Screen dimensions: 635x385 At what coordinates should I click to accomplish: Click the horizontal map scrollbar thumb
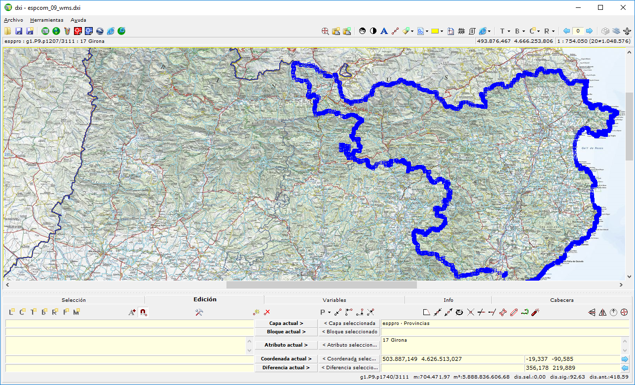pyautogui.click(x=321, y=285)
